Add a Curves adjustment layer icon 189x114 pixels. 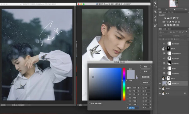click(171, 18)
